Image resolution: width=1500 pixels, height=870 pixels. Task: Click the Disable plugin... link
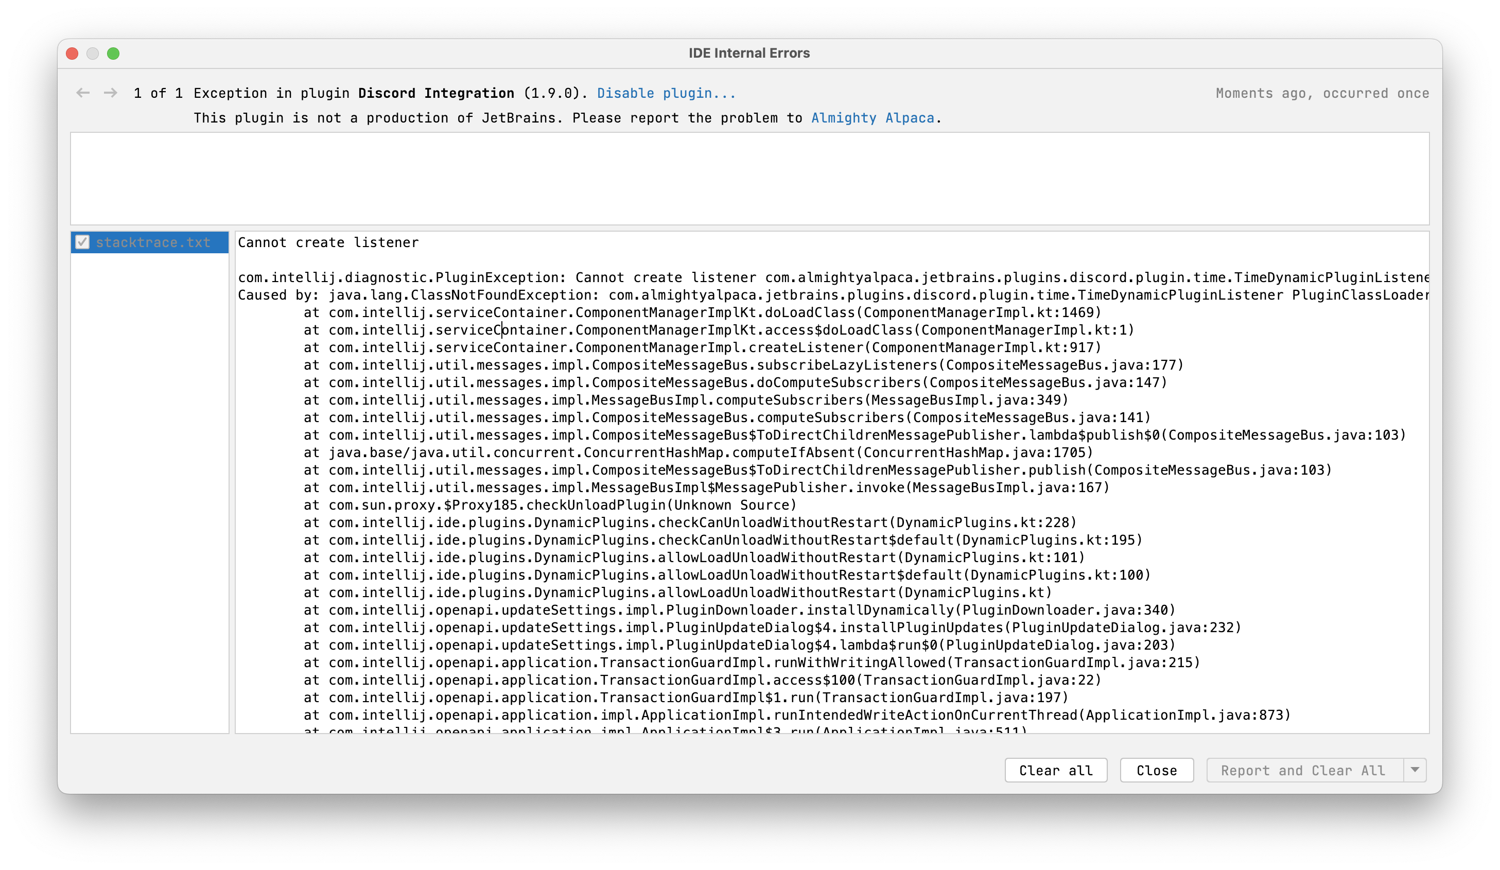point(666,93)
